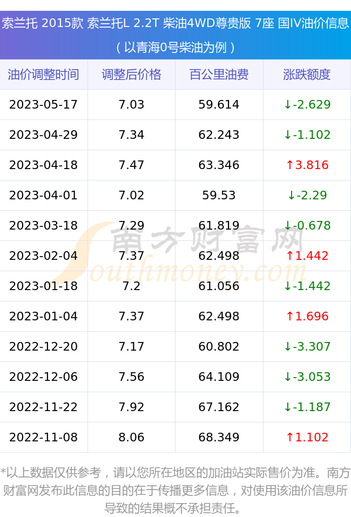Viewport: 351px width, 517px height.
Task: Click the disclaimer text at bottom
Action: tap(175, 491)
